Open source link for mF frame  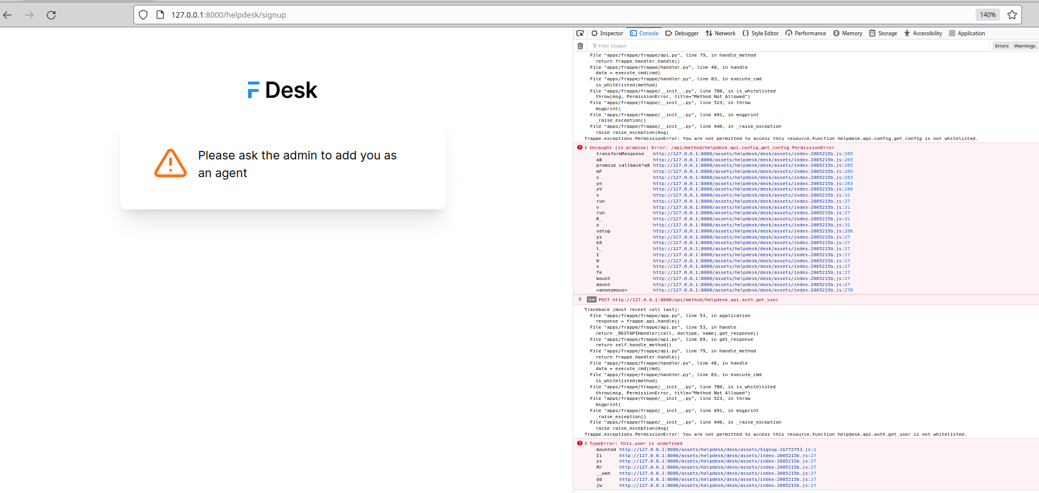[753, 172]
